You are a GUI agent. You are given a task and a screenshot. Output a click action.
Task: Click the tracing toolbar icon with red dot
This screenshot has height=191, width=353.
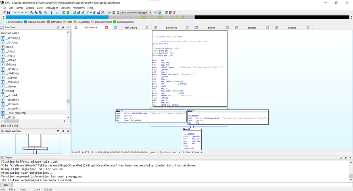click(170, 12)
